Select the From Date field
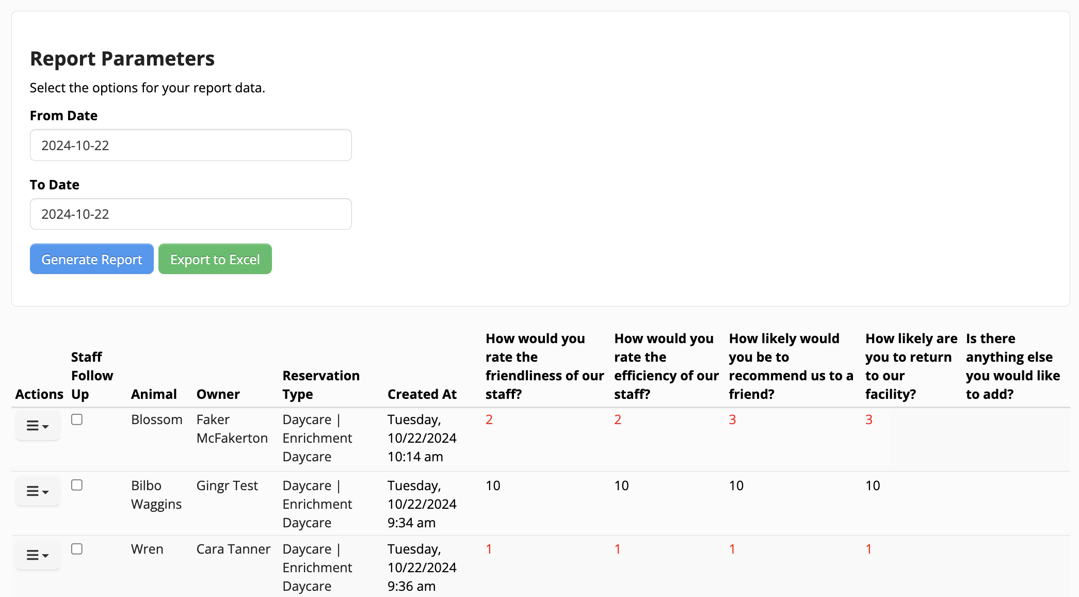The width and height of the screenshot is (1079, 597). tap(190, 145)
